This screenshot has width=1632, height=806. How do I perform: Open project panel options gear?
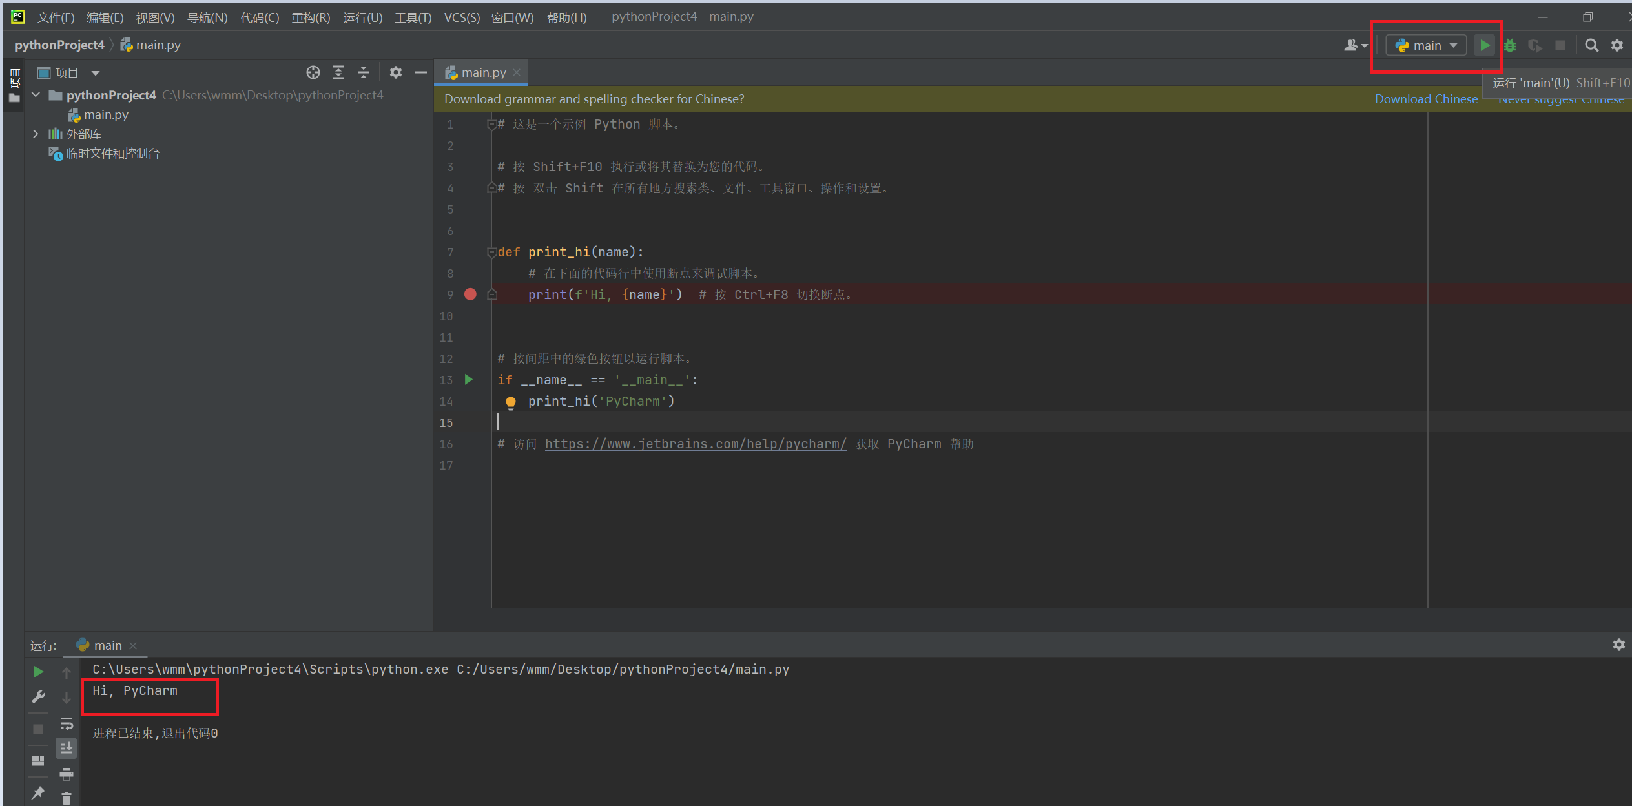[x=396, y=72]
